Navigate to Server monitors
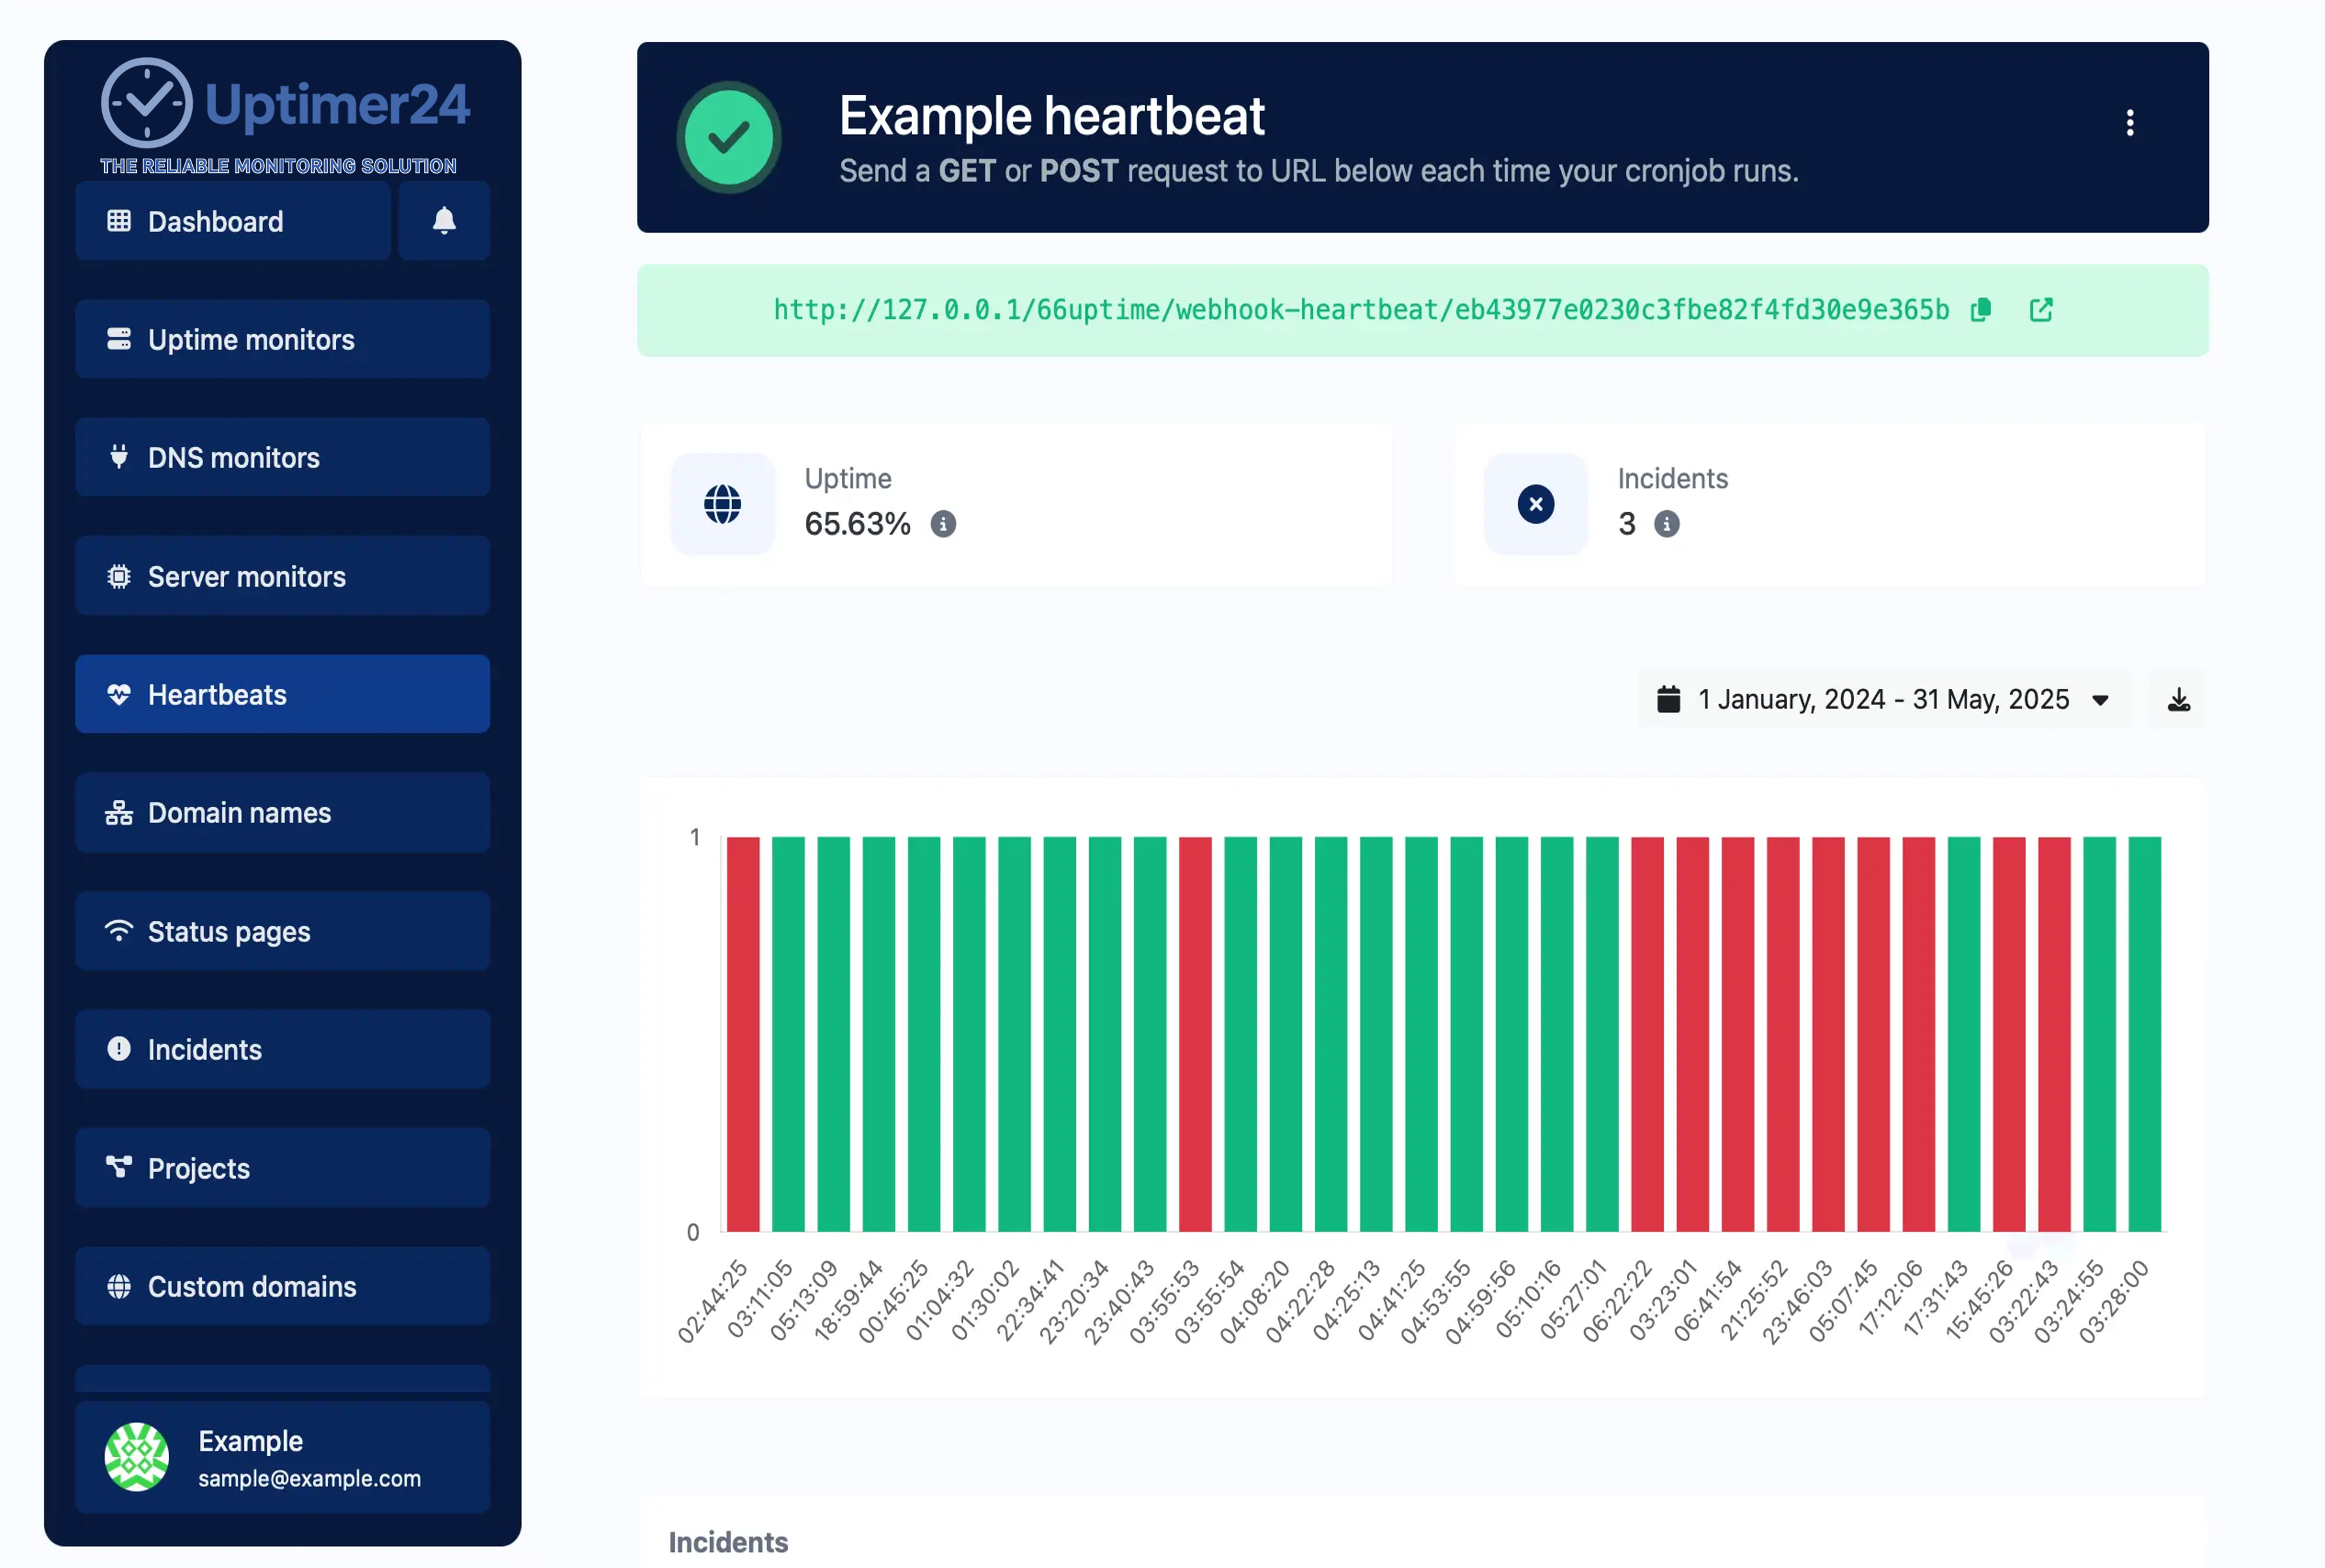2325x1568 pixels. pos(282,576)
